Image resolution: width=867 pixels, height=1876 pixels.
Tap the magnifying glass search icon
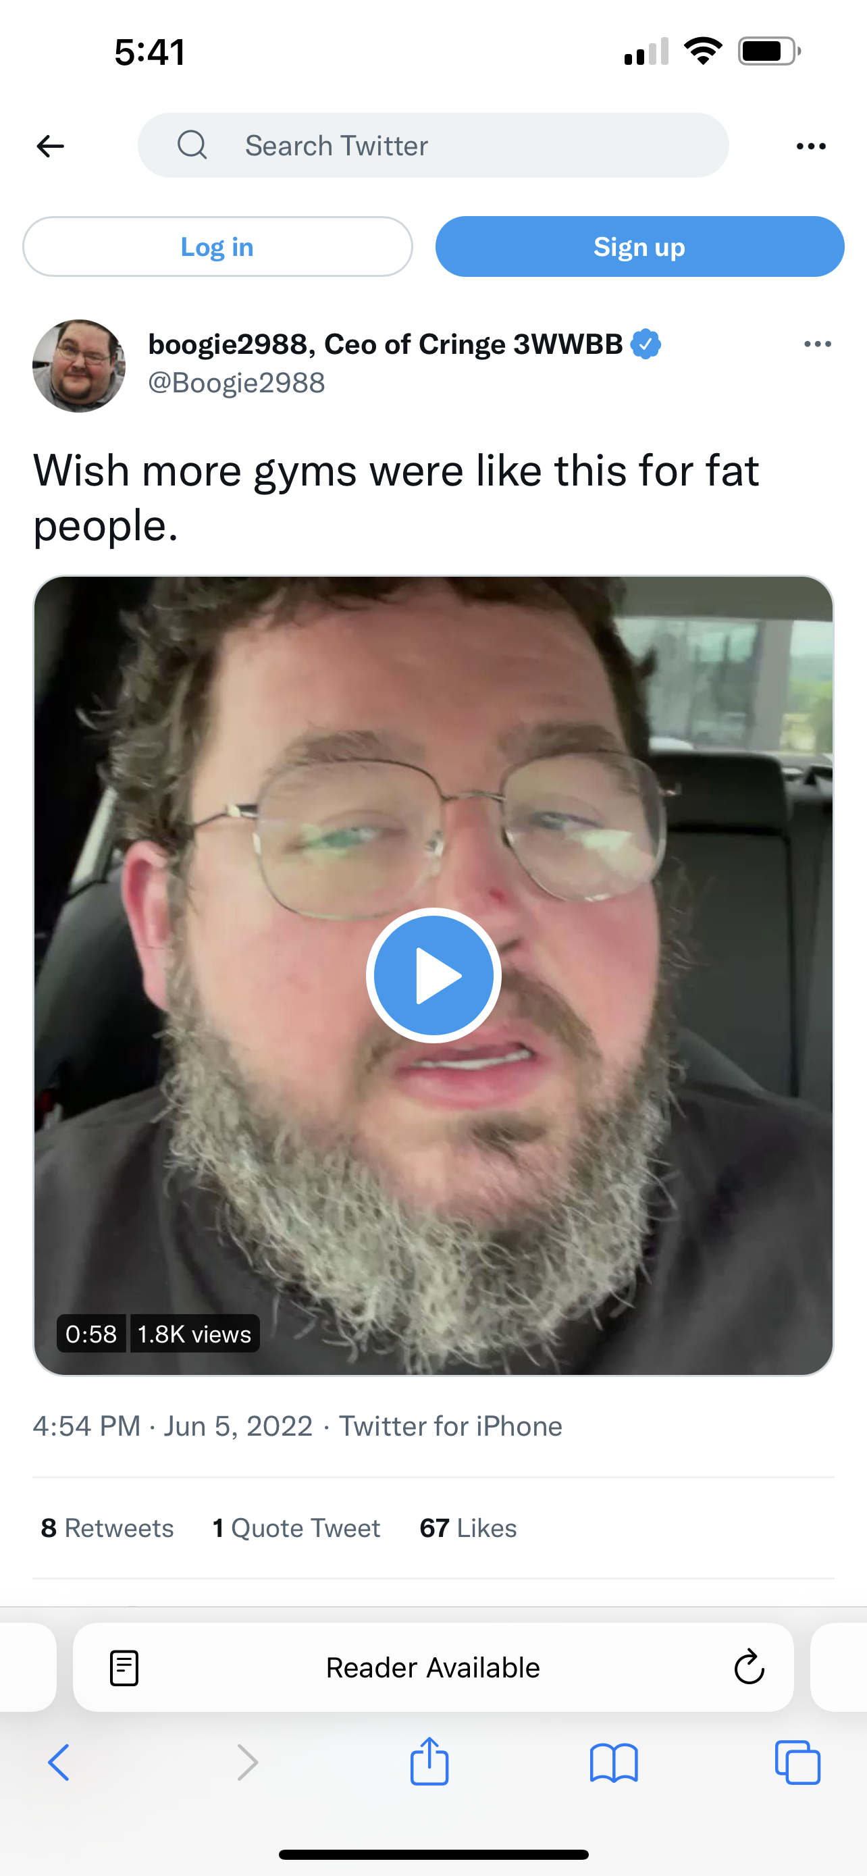pos(192,145)
